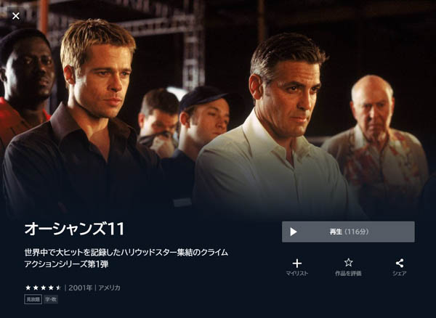Rate this title with star outline icon
Viewport: 436px width, 318px height.
pyautogui.click(x=348, y=263)
